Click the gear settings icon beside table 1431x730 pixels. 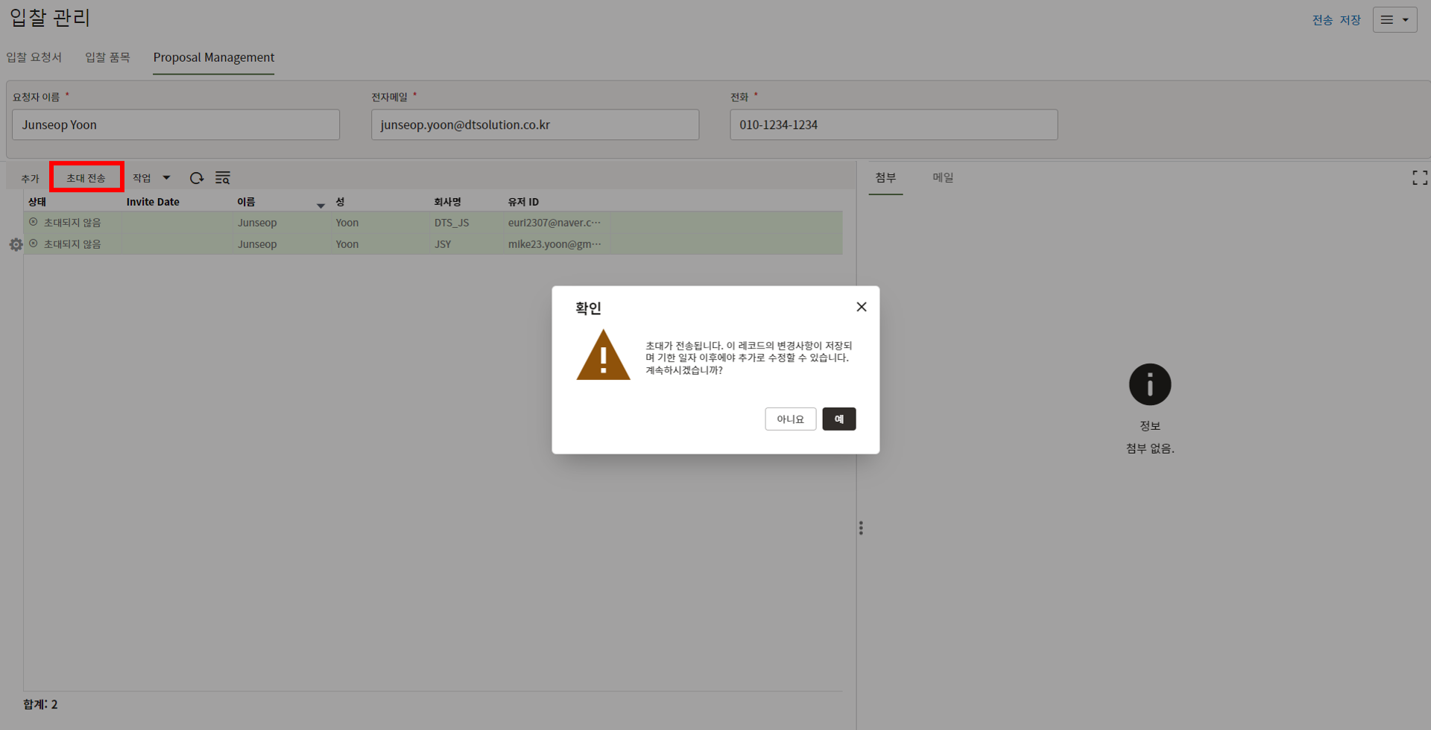coord(16,245)
